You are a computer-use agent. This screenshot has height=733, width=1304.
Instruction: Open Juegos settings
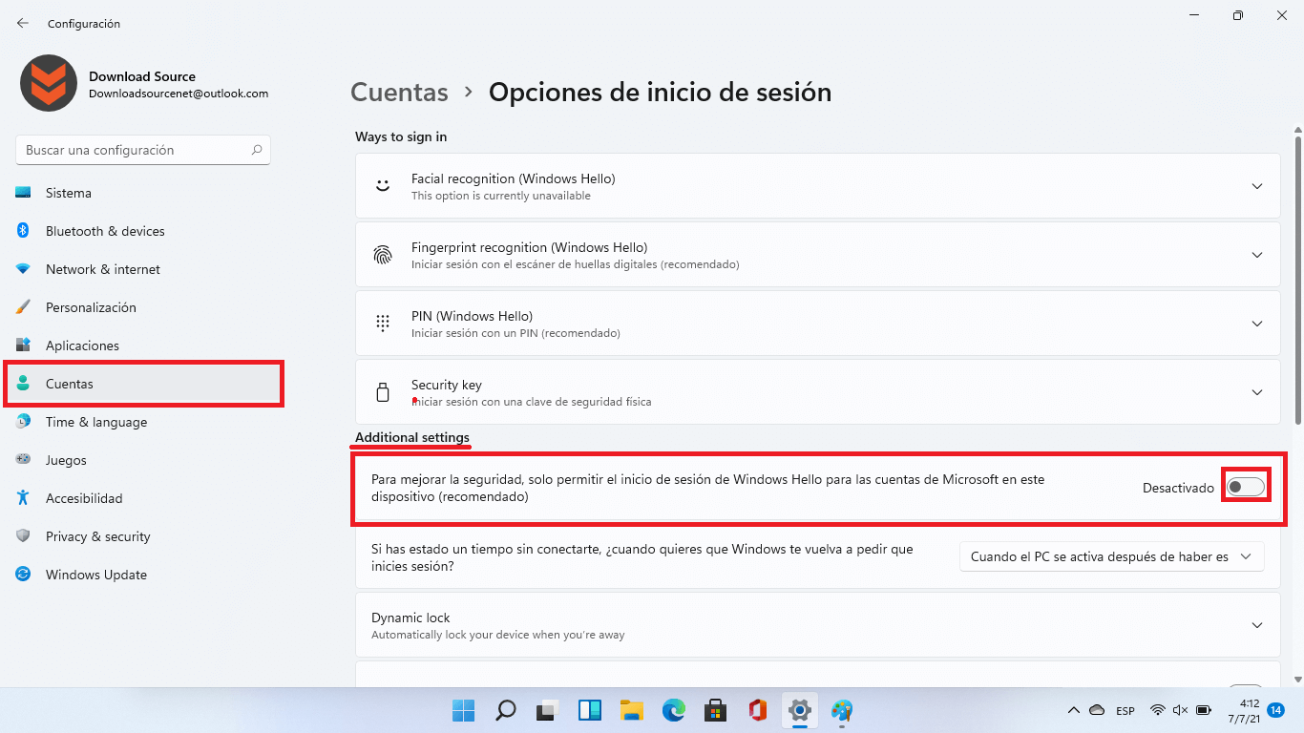tap(143, 460)
